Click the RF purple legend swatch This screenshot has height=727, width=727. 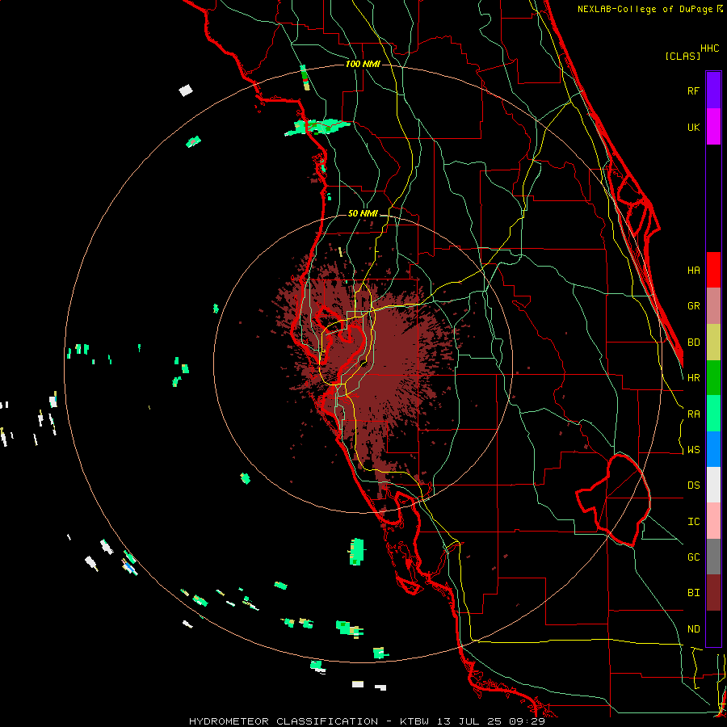(x=713, y=90)
